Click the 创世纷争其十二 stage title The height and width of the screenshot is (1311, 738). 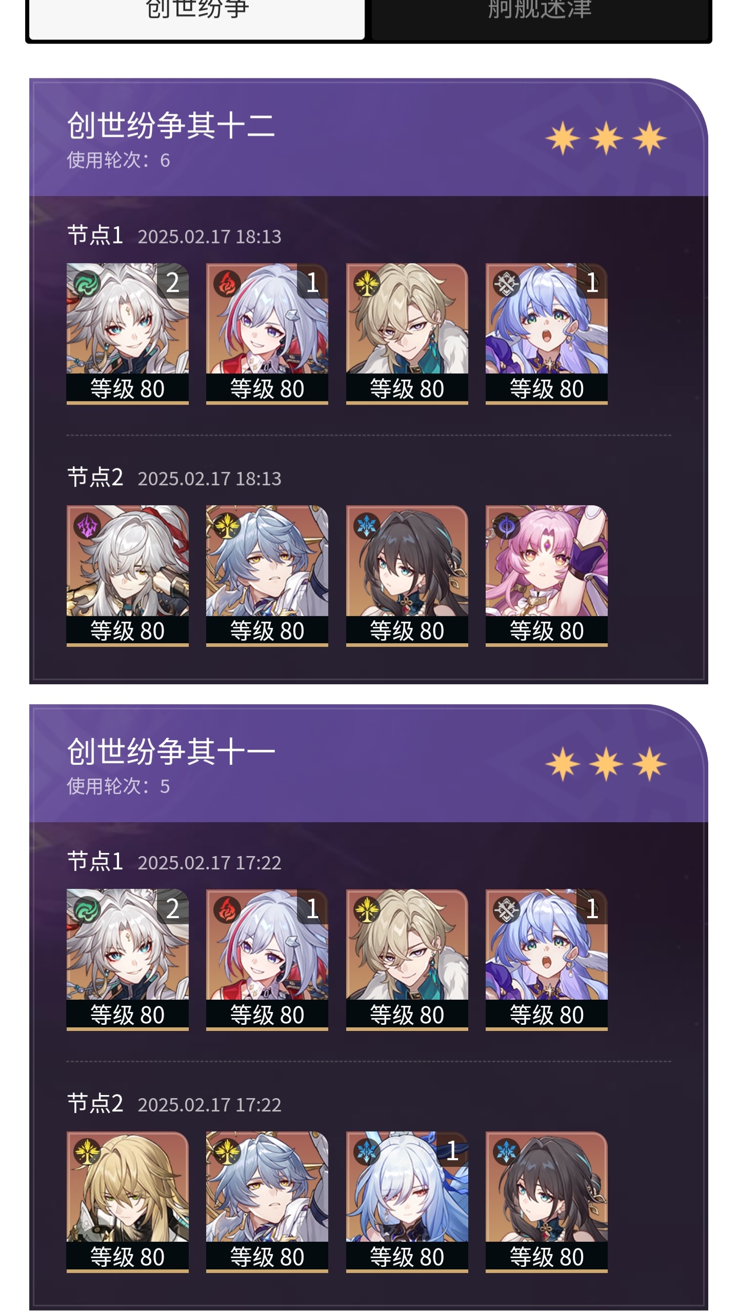(171, 125)
